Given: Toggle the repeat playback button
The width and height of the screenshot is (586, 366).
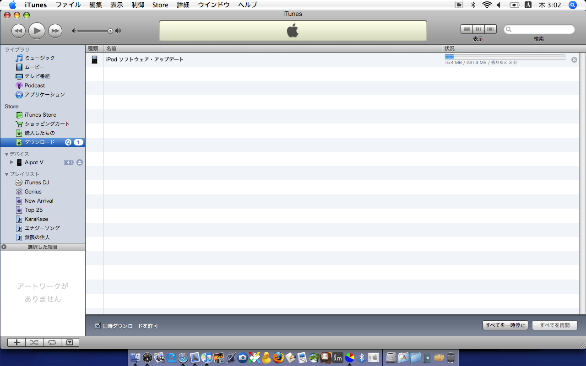Looking at the screenshot, I should 52,342.
